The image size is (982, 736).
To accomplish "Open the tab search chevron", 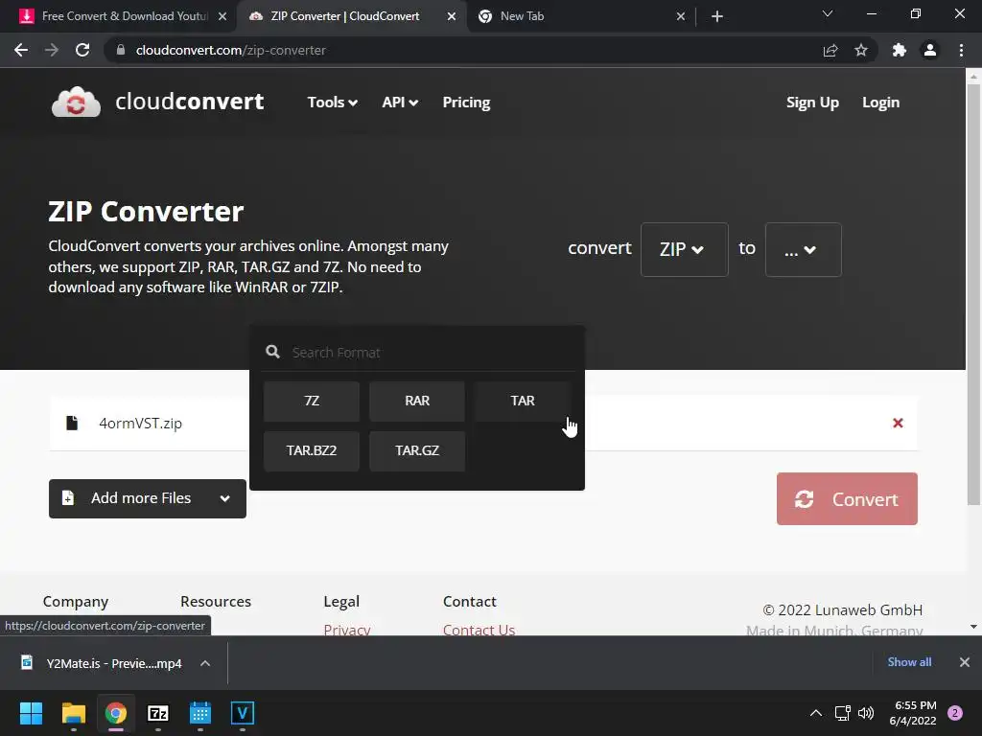I will coord(828,13).
